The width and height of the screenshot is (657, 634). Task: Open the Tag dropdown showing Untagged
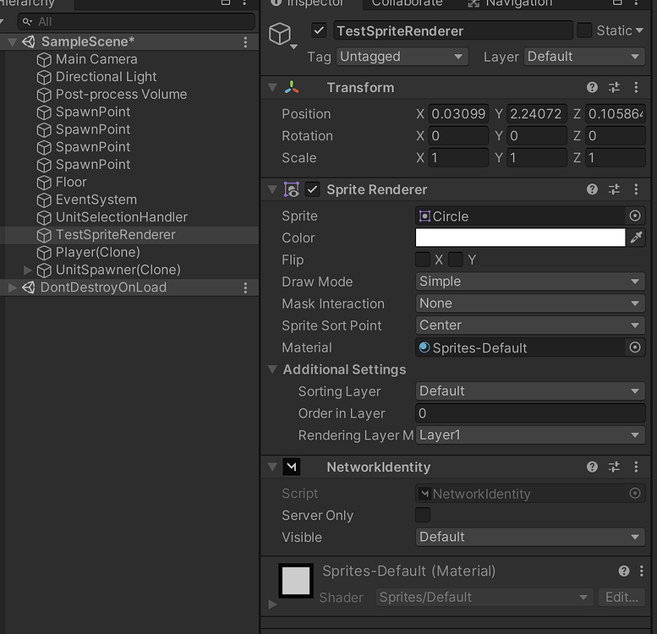pyautogui.click(x=401, y=57)
